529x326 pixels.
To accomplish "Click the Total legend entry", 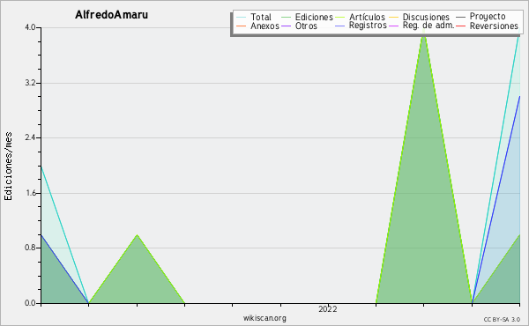I will [x=254, y=17].
